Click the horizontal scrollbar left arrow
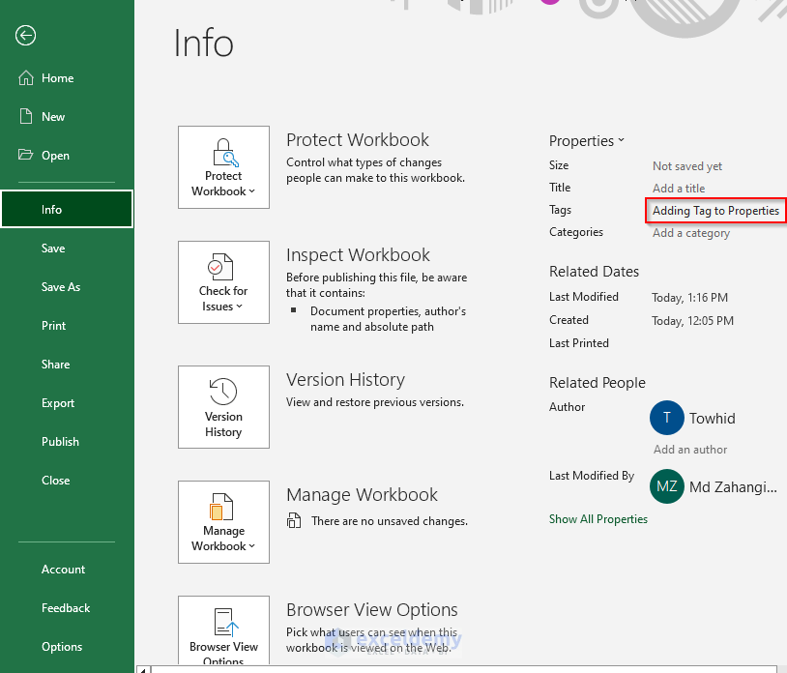Screen dimensions: 787x673 click(143, 669)
